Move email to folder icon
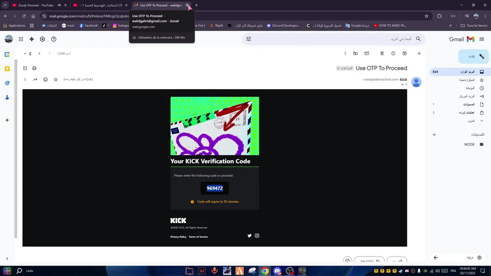 point(355,53)
